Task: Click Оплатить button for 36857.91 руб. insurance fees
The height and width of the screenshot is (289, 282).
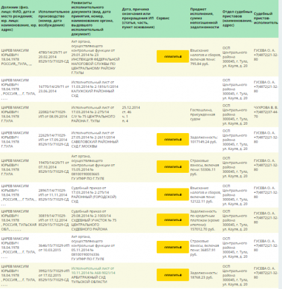Action: pos(172,247)
